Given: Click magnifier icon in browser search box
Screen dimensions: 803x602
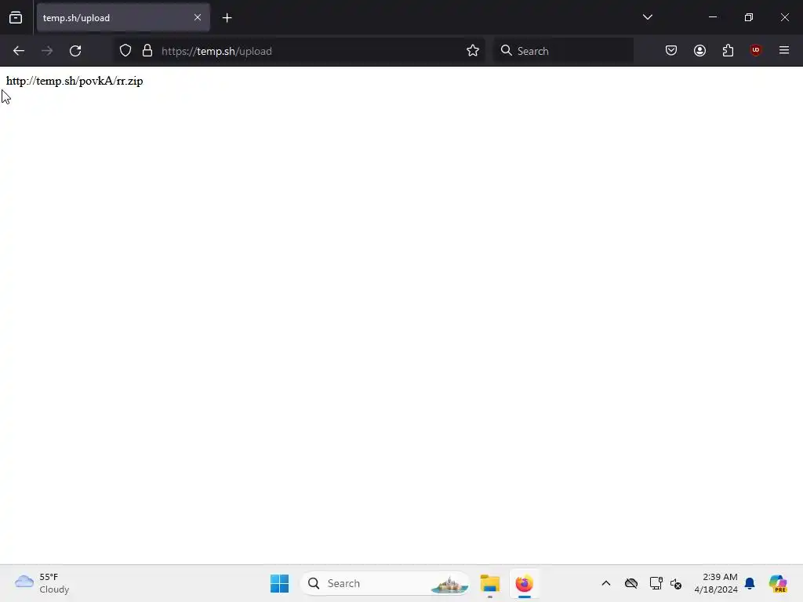Looking at the screenshot, I should pos(507,50).
